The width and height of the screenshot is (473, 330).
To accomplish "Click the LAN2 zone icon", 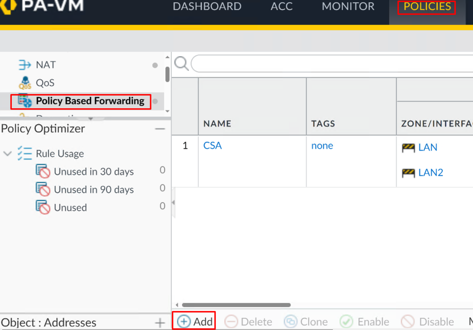I will 408,173.
